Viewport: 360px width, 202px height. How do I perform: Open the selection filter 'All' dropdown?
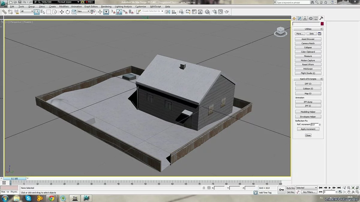coord(27,11)
